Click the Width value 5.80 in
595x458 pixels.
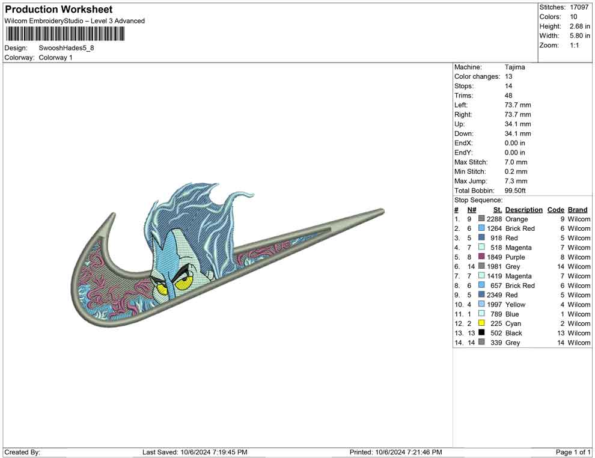tap(580, 35)
